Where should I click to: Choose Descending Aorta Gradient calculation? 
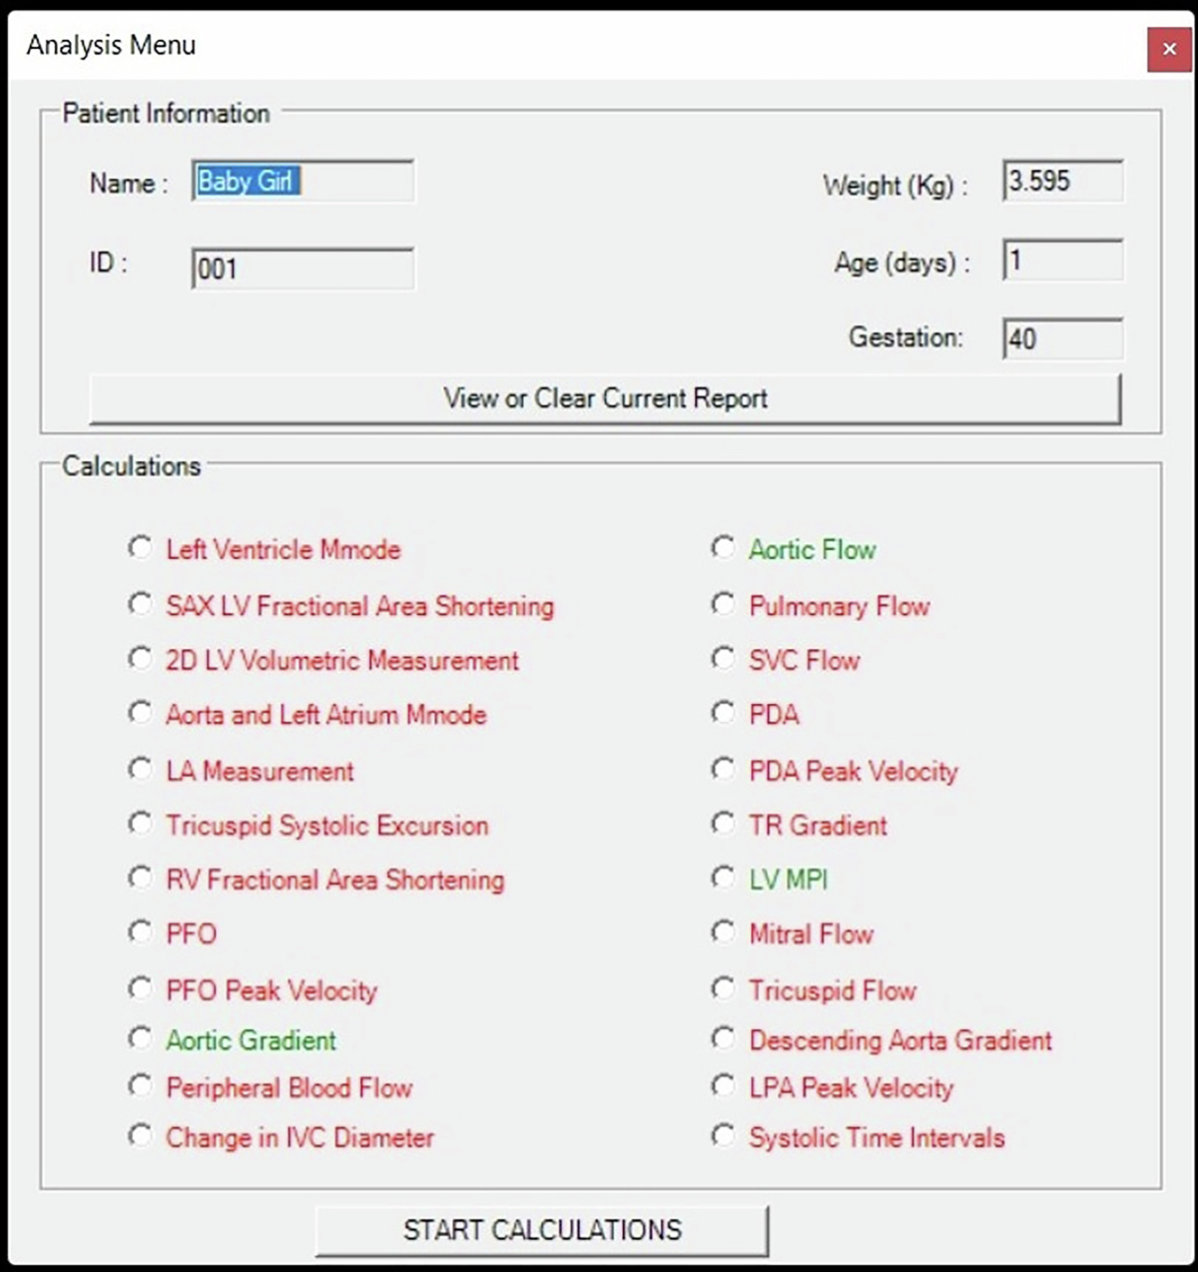click(723, 1039)
